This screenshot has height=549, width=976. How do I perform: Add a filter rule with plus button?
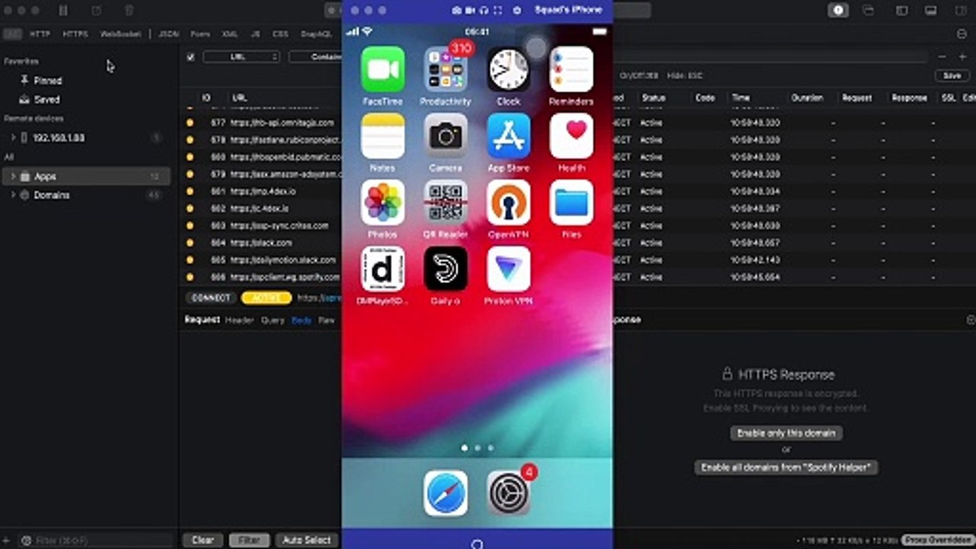[x=961, y=57]
